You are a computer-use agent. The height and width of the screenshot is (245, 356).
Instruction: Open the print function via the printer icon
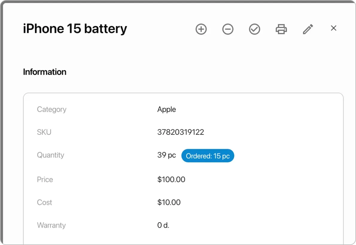click(x=281, y=29)
